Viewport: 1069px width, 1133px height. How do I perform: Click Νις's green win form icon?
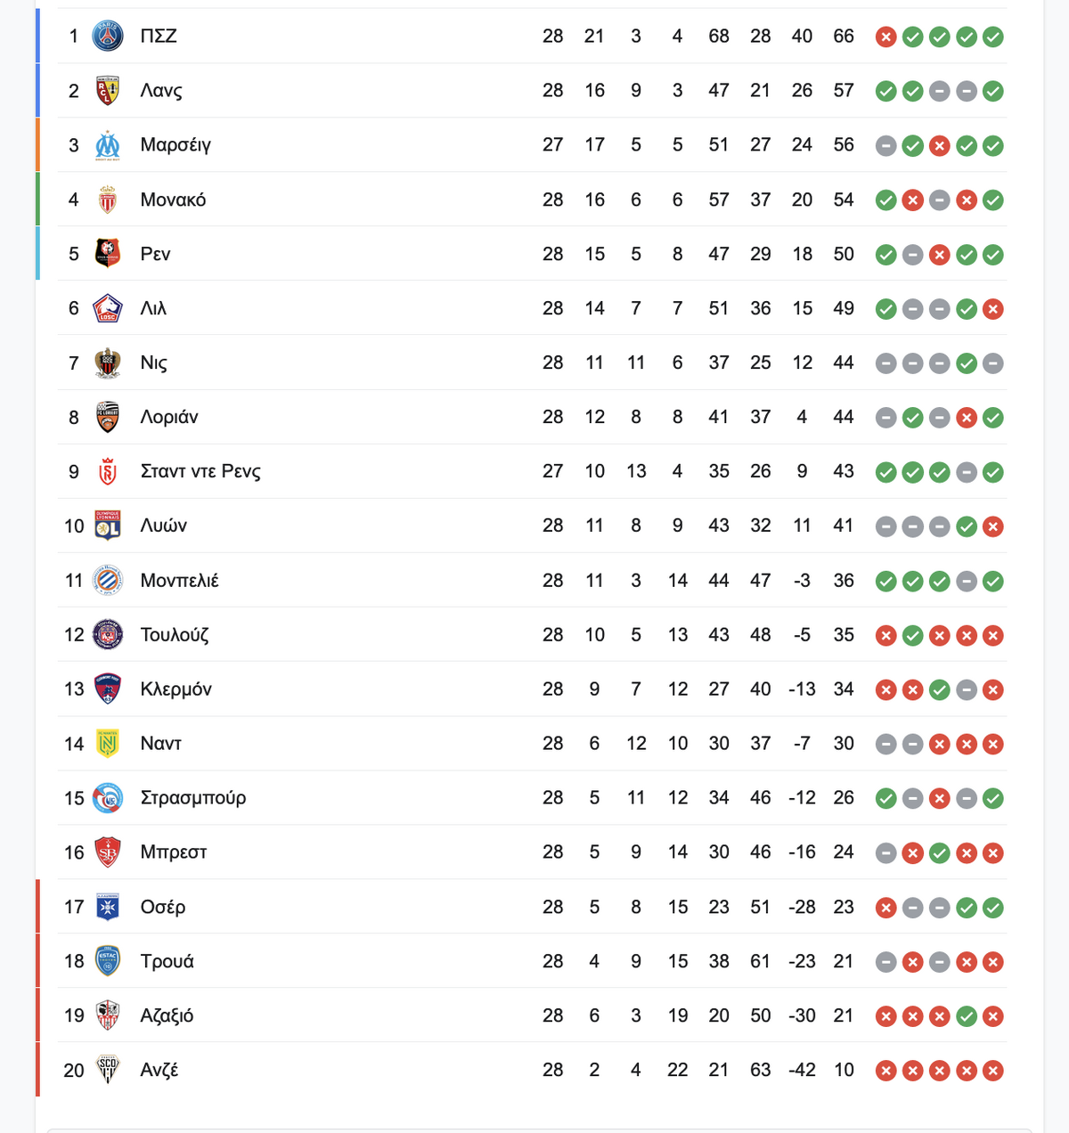pyautogui.click(x=967, y=363)
